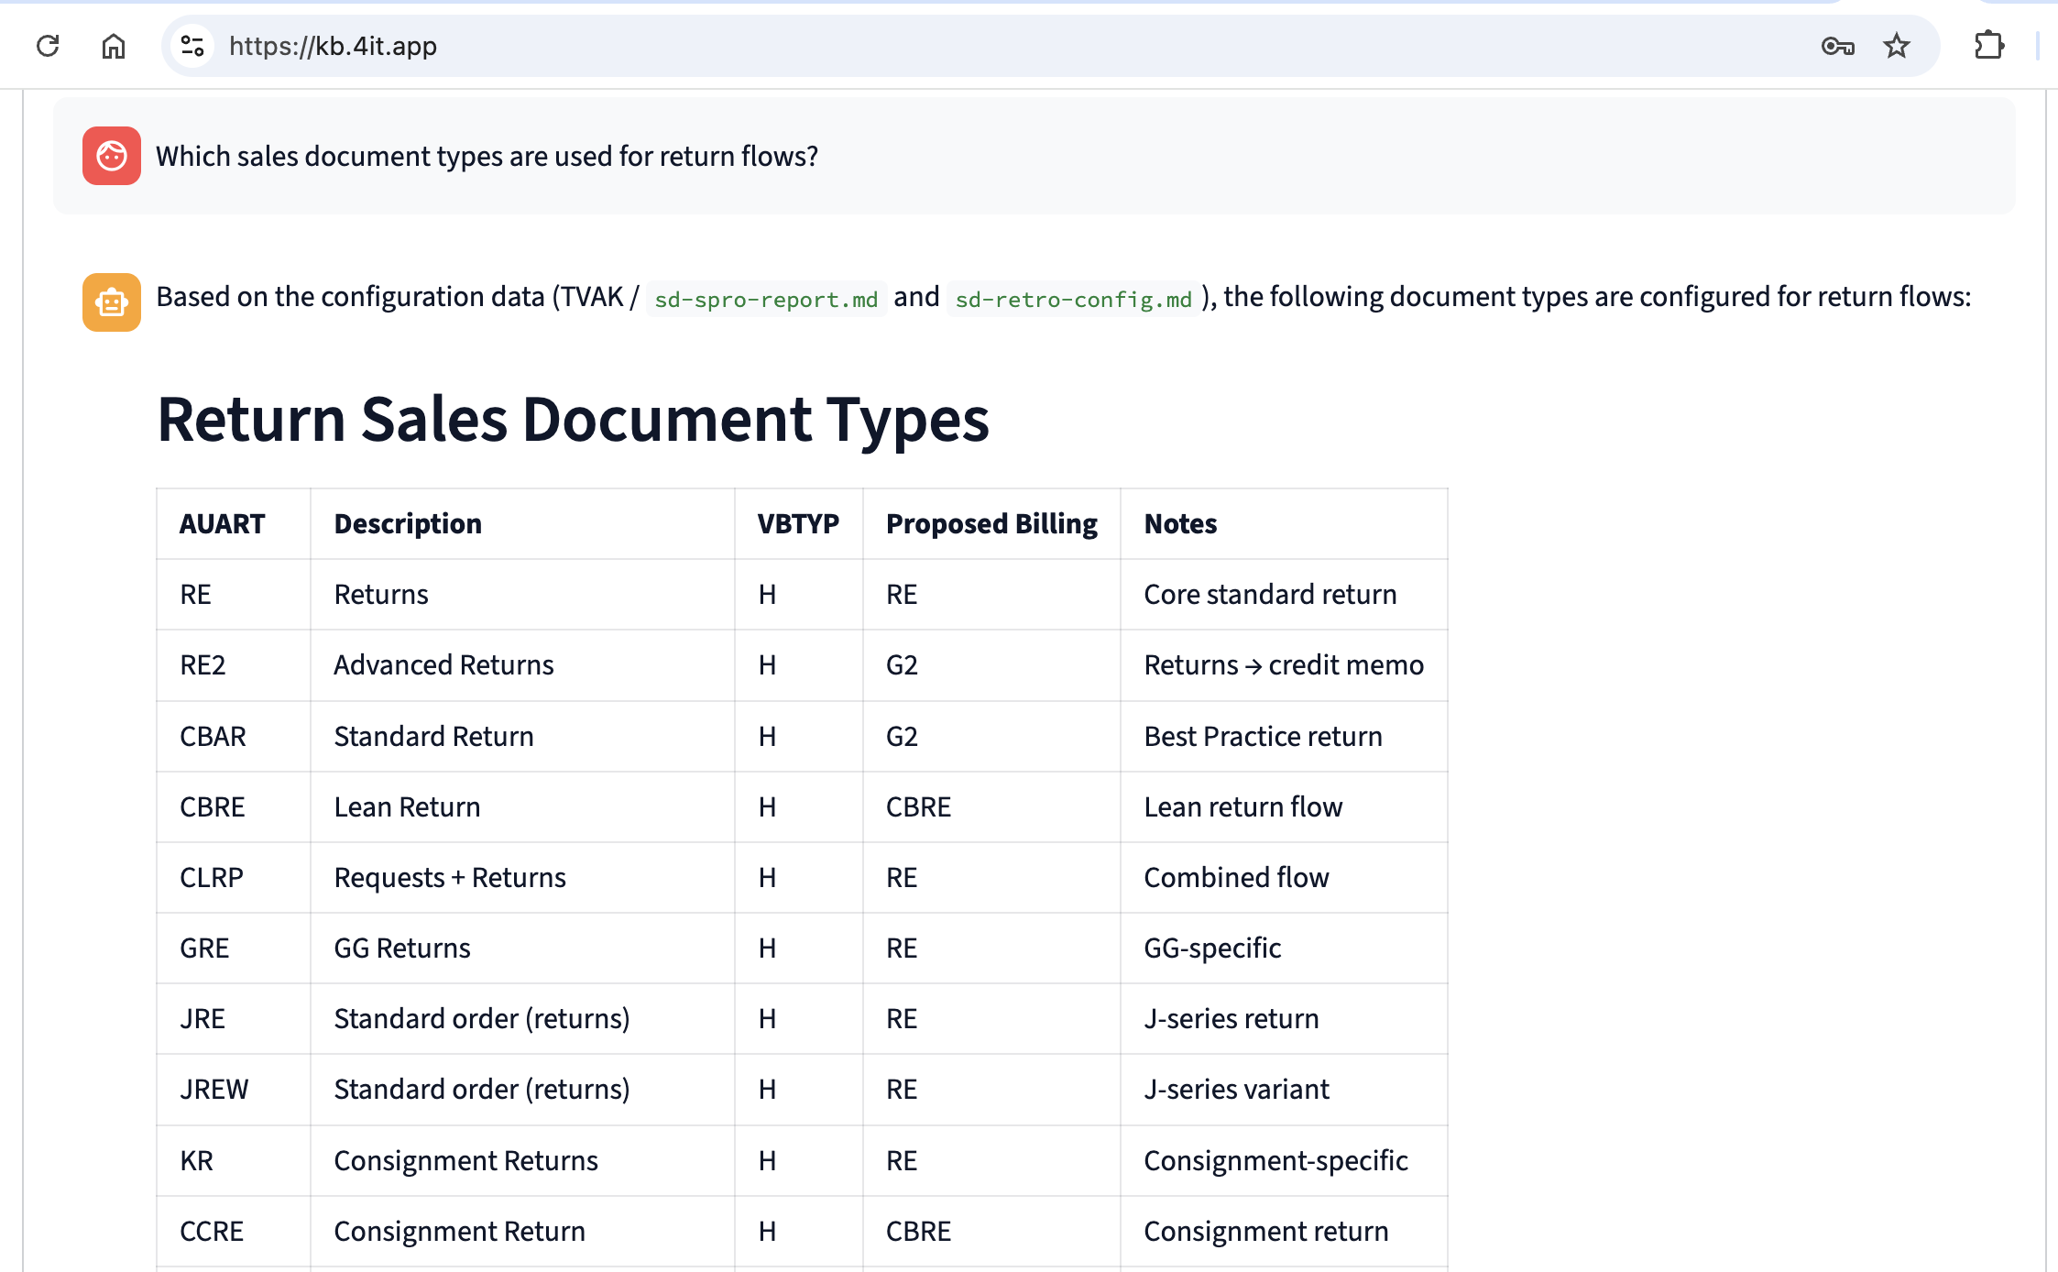Open site information settings
The width and height of the screenshot is (2058, 1272).
point(192,45)
